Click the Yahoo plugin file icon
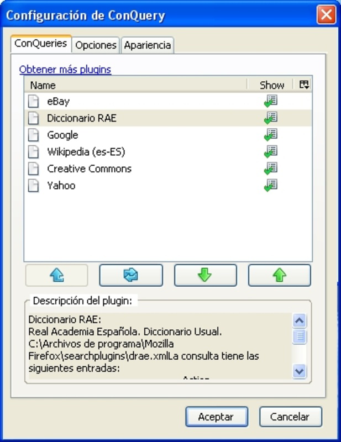341x442 pixels. [x=33, y=186]
